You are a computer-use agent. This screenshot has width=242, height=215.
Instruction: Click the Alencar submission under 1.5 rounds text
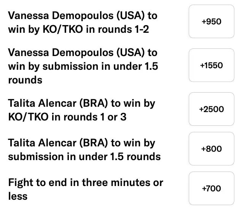(84, 149)
